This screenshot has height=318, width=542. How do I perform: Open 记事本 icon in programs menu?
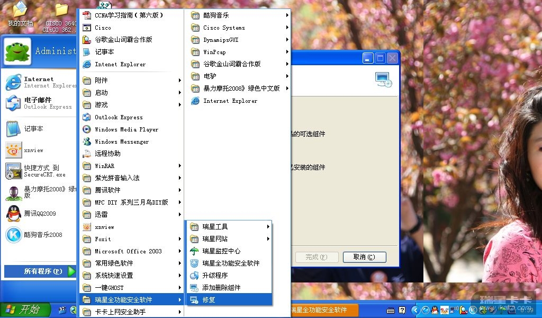click(87, 52)
